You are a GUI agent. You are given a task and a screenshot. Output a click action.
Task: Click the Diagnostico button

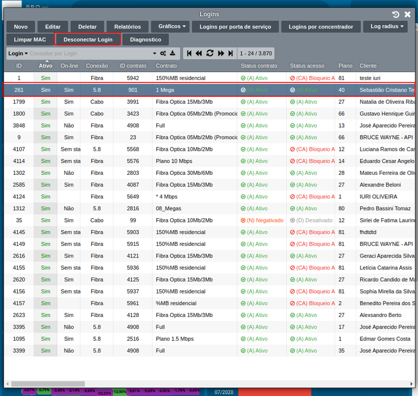click(x=145, y=40)
